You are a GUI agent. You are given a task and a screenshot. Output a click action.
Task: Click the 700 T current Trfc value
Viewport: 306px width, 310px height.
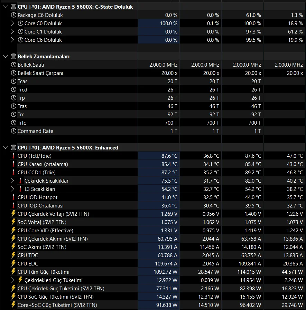[171, 123]
